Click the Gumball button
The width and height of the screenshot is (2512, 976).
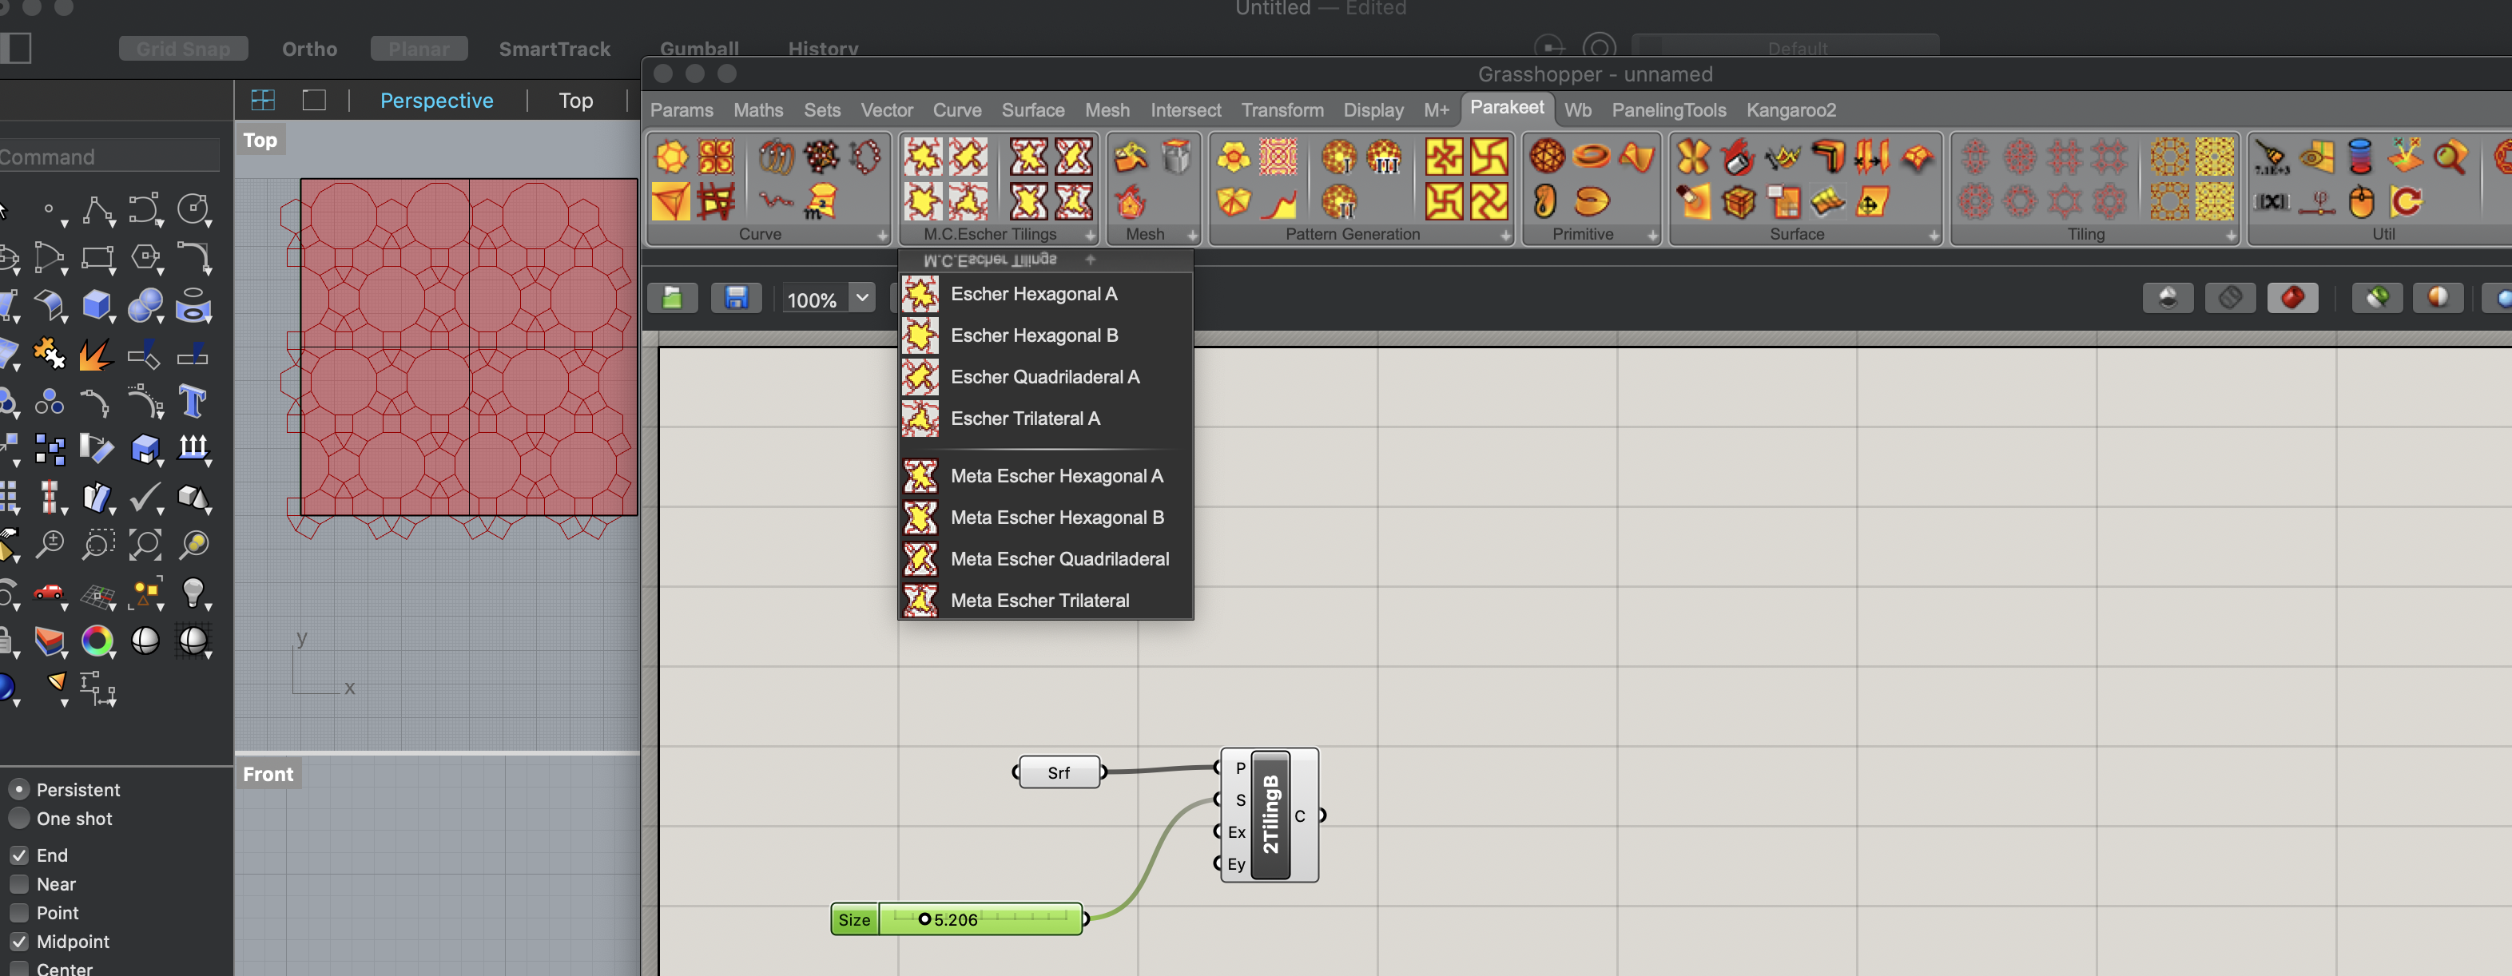coord(699,49)
